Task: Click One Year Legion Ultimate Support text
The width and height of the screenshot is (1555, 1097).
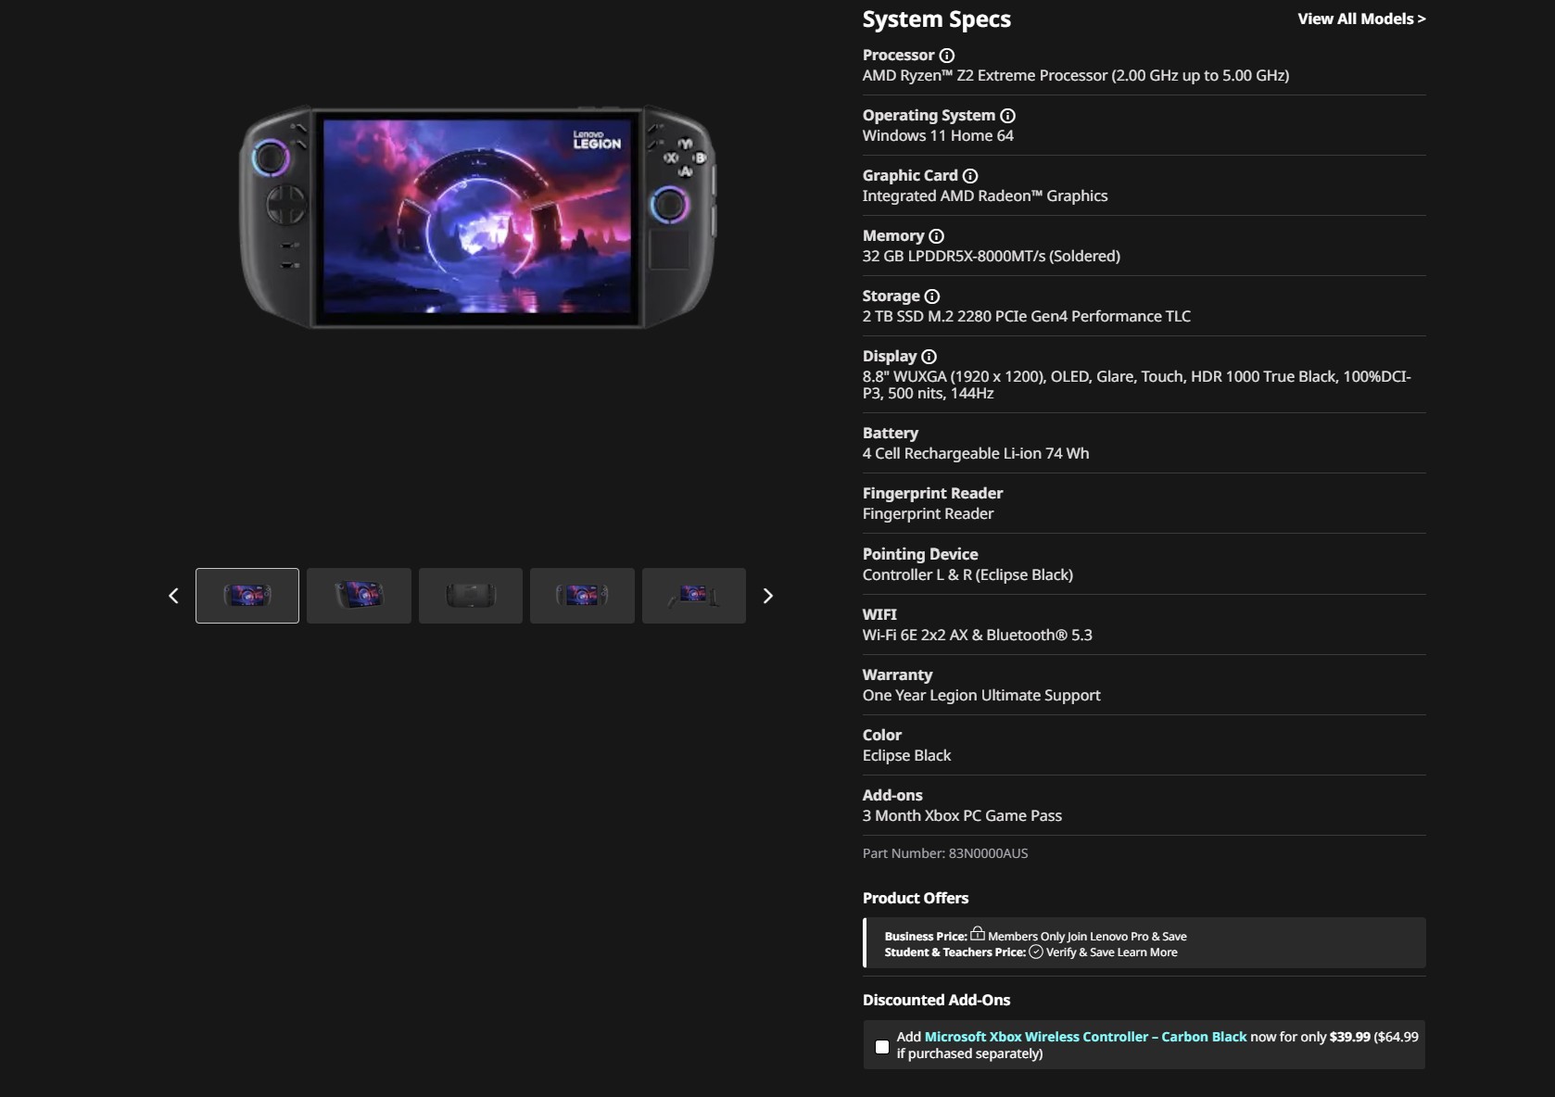Action: pyautogui.click(x=981, y=696)
